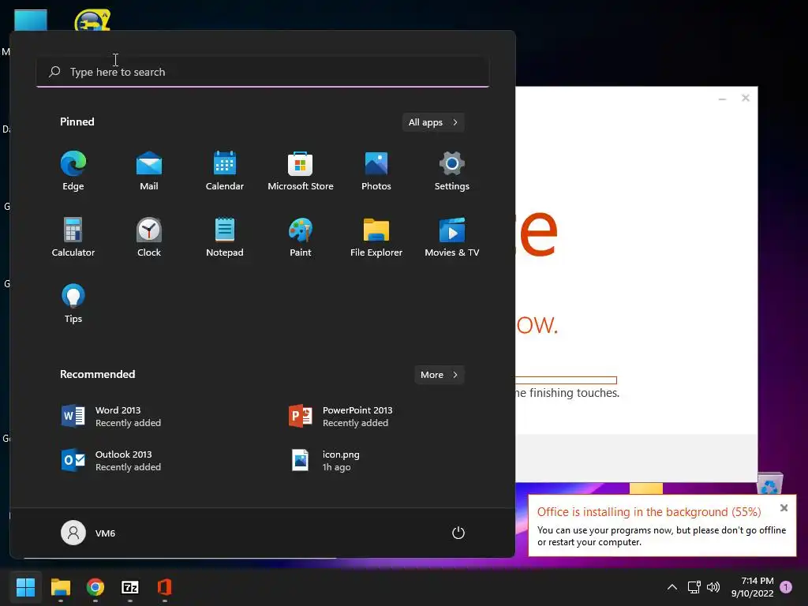Click the Recommended section heading
The height and width of the screenshot is (606, 808).
[97, 374]
